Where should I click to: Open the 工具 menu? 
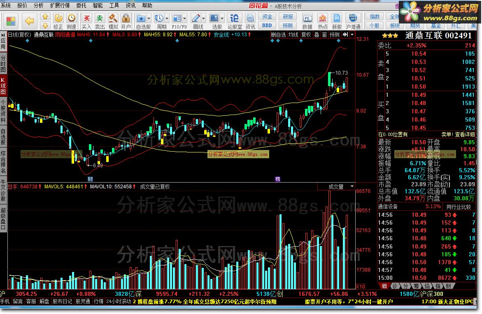click(114, 5)
